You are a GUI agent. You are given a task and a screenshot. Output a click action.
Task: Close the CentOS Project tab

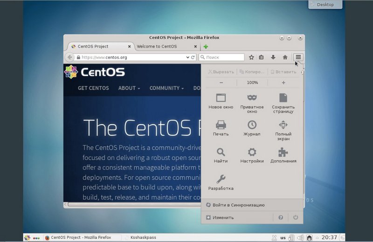[130, 47]
